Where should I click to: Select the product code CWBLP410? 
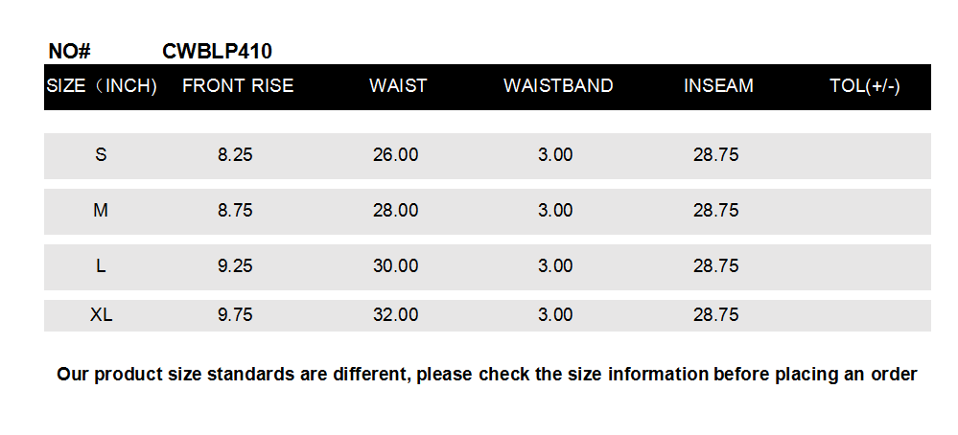click(x=218, y=52)
